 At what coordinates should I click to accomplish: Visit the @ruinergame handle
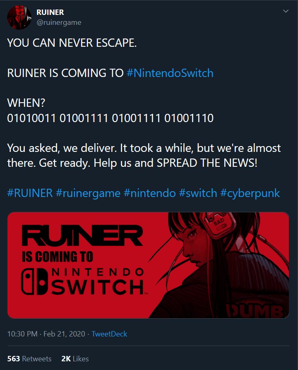59,22
